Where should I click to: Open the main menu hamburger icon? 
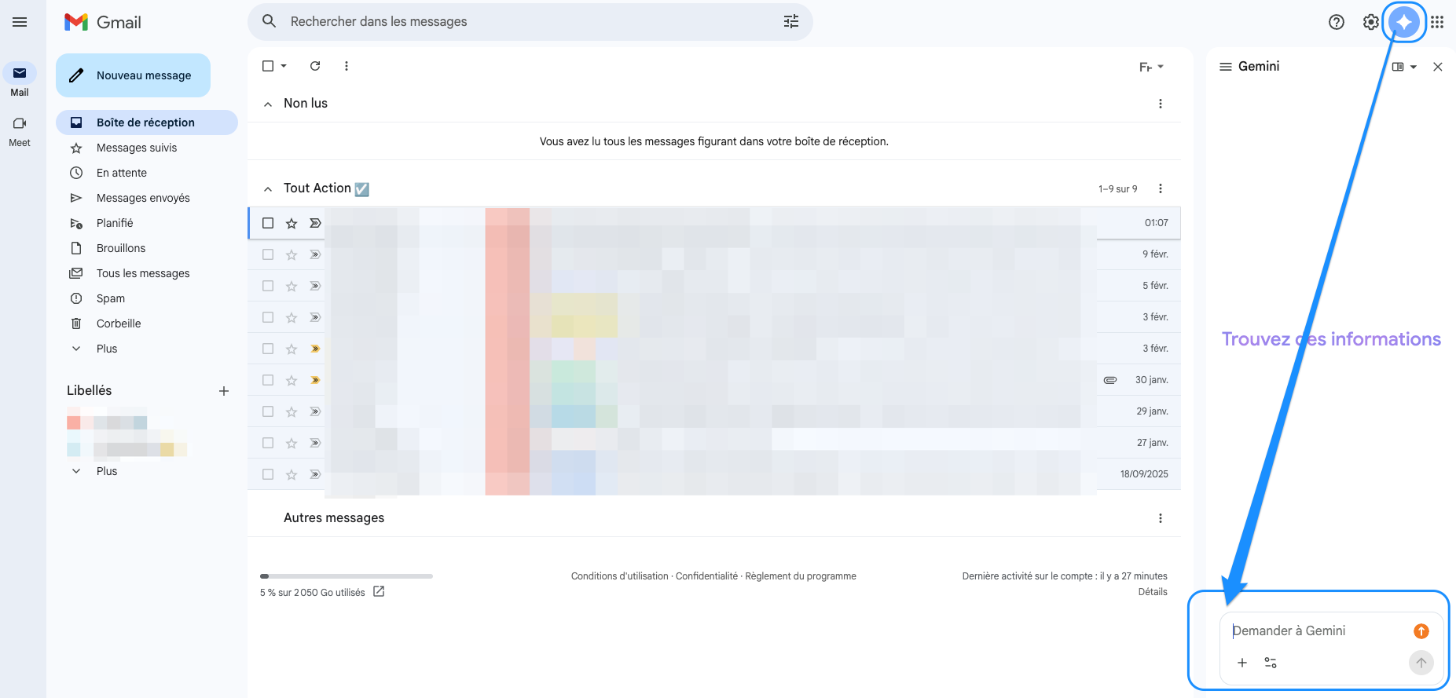point(20,22)
